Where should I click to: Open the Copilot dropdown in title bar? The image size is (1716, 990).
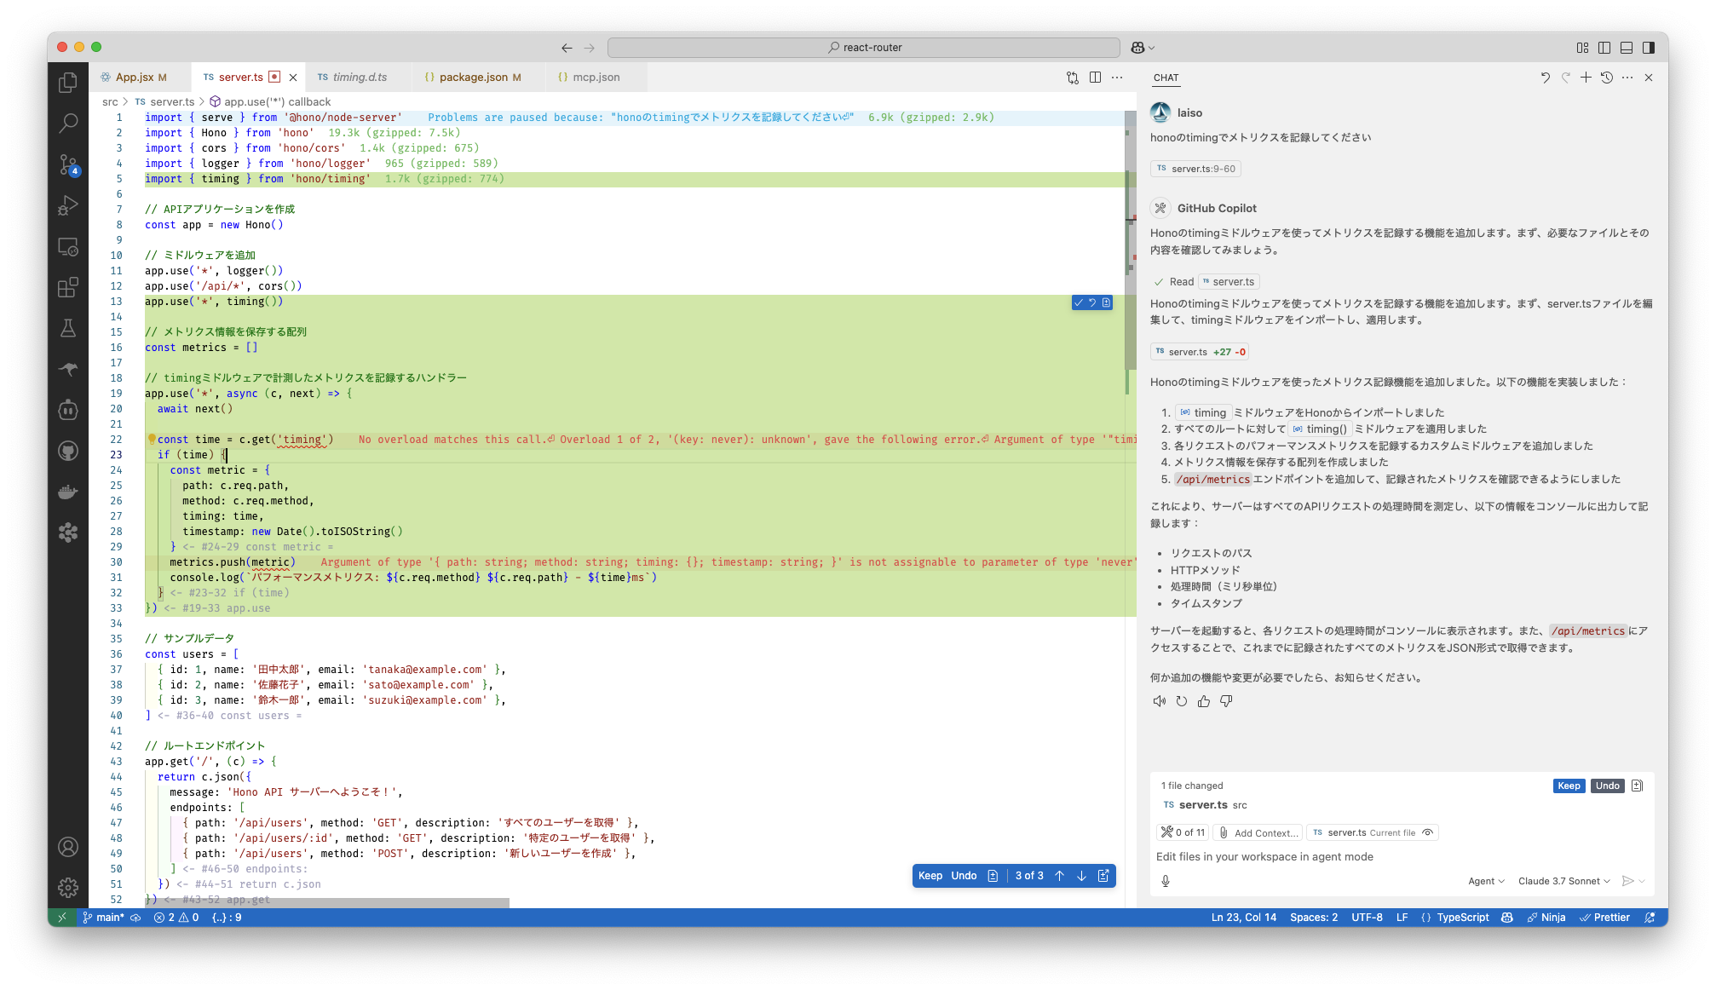click(1143, 48)
